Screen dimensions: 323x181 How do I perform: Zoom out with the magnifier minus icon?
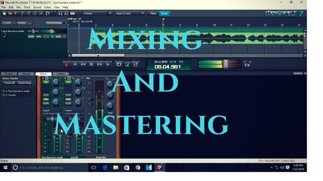tap(66, 14)
